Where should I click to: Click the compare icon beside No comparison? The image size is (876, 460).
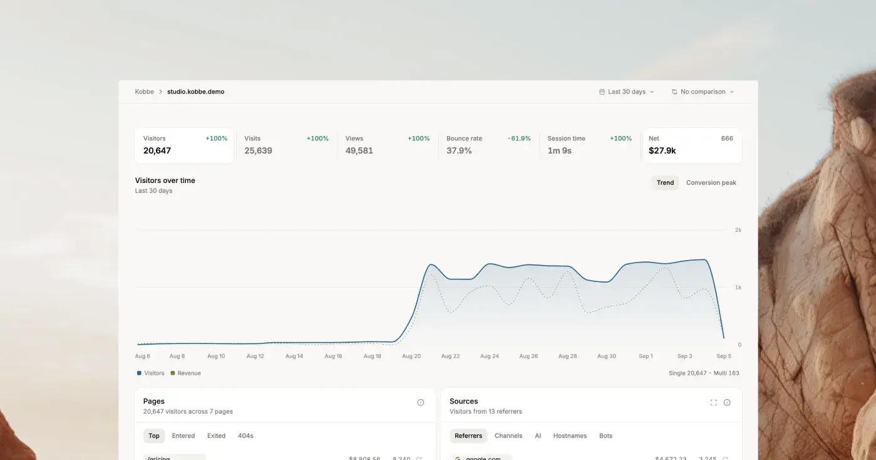click(674, 91)
